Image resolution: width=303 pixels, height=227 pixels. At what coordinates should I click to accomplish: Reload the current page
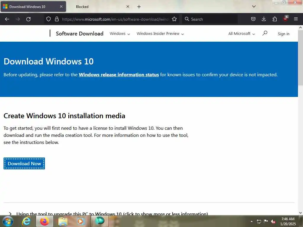(28, 19)
